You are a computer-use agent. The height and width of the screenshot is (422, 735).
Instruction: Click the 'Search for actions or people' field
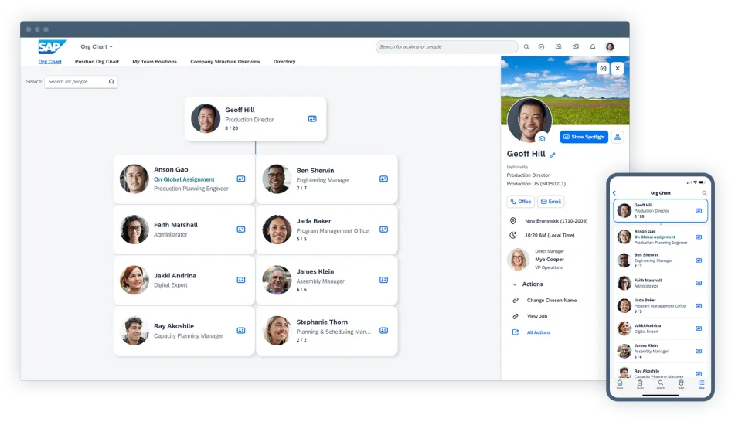click(447, 47)
